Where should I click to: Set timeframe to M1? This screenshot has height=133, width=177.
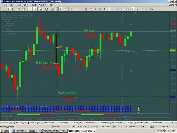(x=113, y=9)
